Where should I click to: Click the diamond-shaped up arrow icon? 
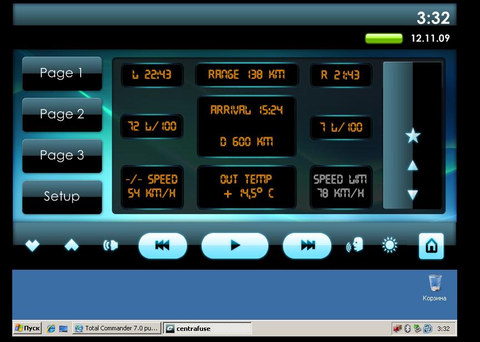click(71, 246)
